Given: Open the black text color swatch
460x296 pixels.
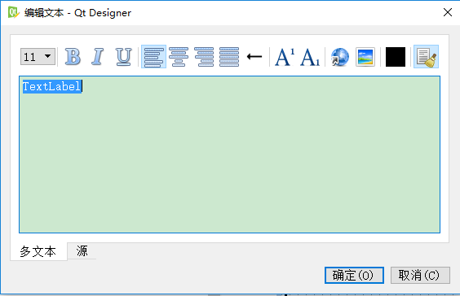Looking at the screenshot, I should [x=396, y=56].
